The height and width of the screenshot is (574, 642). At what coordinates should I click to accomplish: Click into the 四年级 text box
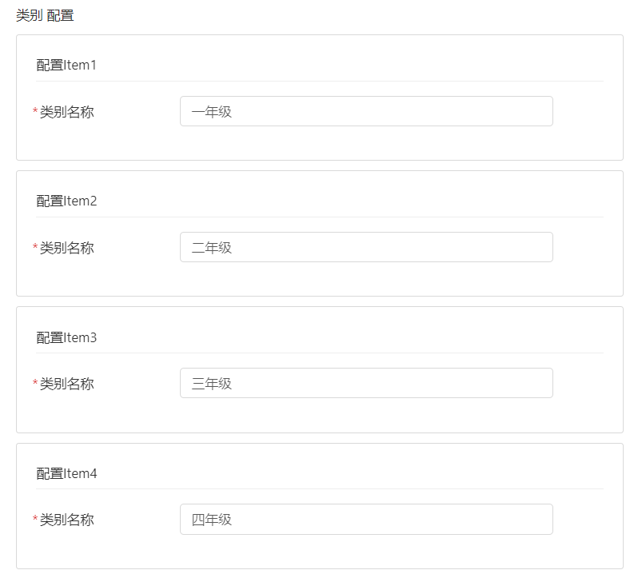pyautogui.click(x=366, y=520)
